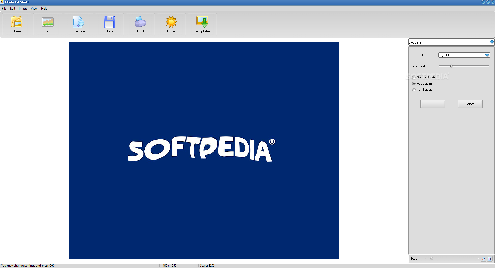This screenshot has width=495, height=268.
Task: Adjust the Frame Width slider
Action: (x=451, y=66)
